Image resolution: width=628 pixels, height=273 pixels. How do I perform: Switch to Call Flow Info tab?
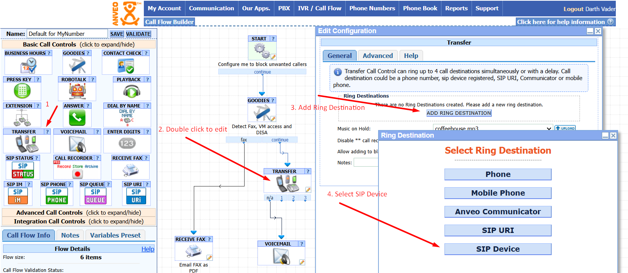click(x=29, y=235)
